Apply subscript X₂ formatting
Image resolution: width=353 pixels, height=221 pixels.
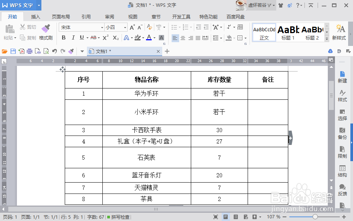(x=116, y=38)
